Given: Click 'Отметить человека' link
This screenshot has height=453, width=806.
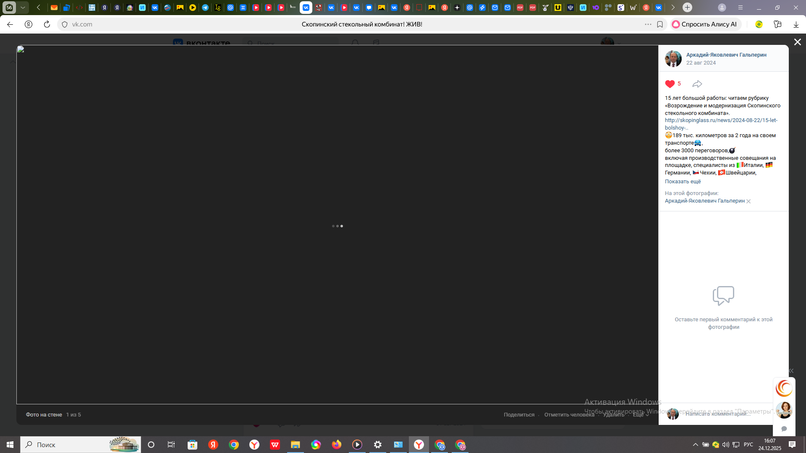Looking at the screenshot, I should [569, 415].
